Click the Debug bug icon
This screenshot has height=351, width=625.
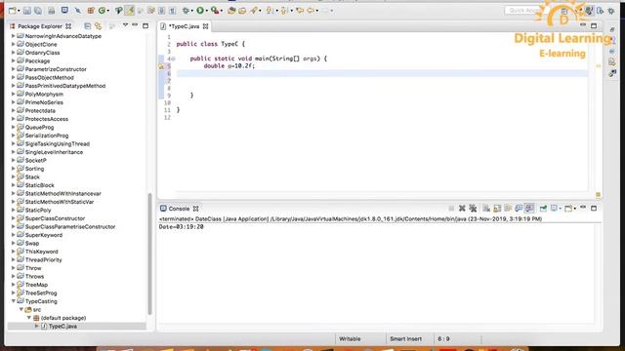point(186,11)
